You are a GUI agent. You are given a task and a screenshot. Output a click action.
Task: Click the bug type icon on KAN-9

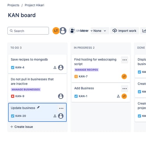(12, 96)
